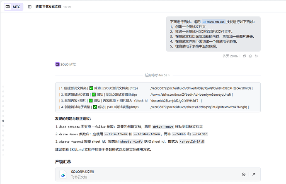Open the feishu-mtc-ops skill tag

pyautogui.click(x=213, y=22)
